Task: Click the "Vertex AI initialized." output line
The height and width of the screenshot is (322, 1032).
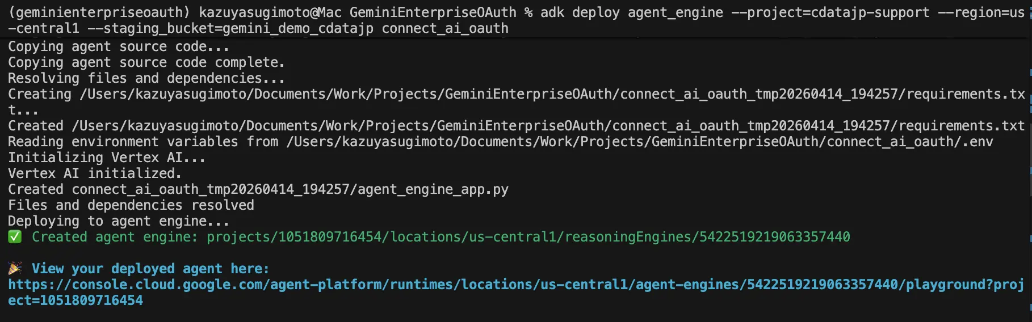Action: tap(95, 173)
